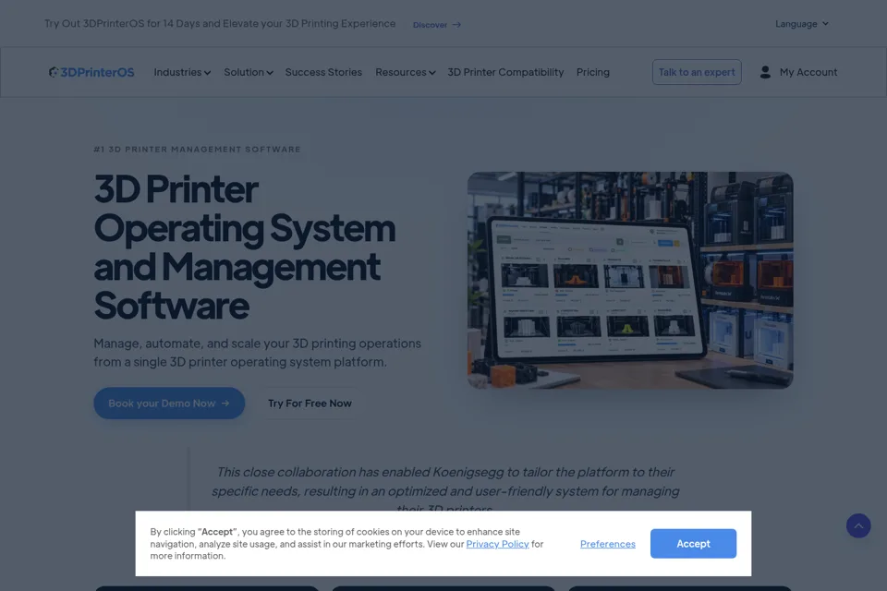Click the 3DPrinterOS logo
887x591 pixels.
click(x=91, y=72)
